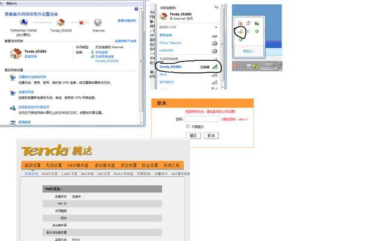This screenshot has height=241, width=383.
Task: Click China Telecom dial-up phone icon
Action: pyautogui.click(x=214, y=43)
